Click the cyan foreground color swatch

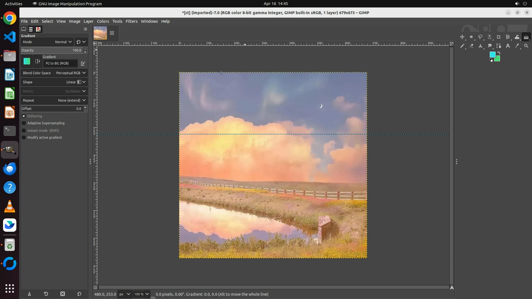point(492,55)
